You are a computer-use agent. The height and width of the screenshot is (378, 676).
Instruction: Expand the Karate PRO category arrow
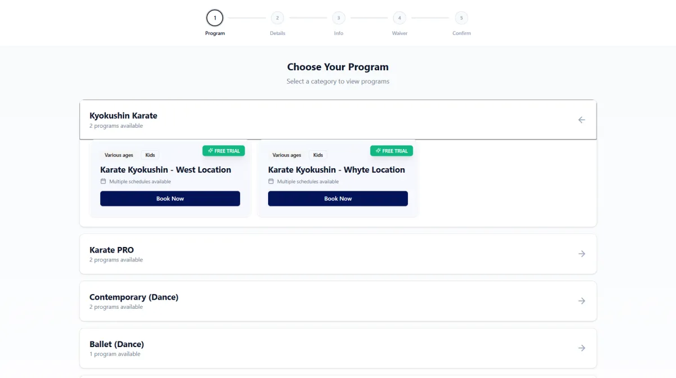[581, 254]
